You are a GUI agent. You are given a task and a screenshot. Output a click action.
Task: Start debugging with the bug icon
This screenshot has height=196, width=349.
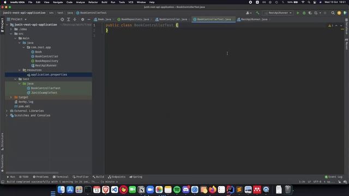(x=304, y=13)
